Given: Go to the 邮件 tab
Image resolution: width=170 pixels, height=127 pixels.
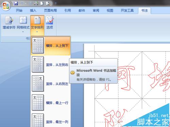Looking at the screenshot, I should 82,10.
